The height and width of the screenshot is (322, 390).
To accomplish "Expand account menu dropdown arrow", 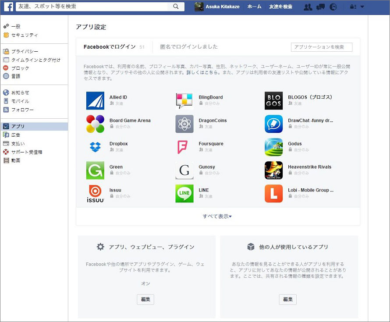I will click(x=362, y=7).
